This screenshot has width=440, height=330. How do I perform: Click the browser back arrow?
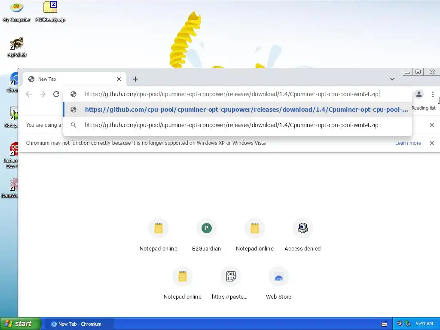[29, 94]
